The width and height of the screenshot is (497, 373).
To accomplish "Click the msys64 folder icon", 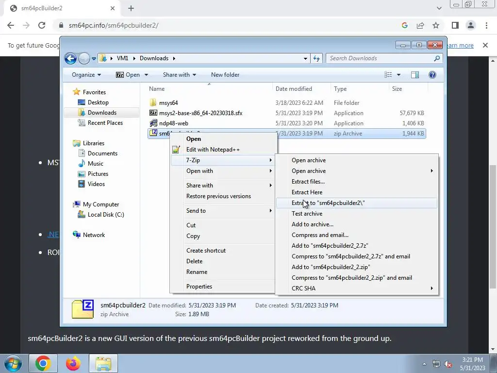I will (x=153, y=103).
